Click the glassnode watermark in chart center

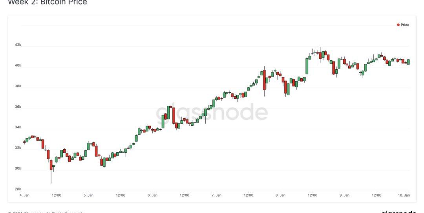(x=212, y=113)
